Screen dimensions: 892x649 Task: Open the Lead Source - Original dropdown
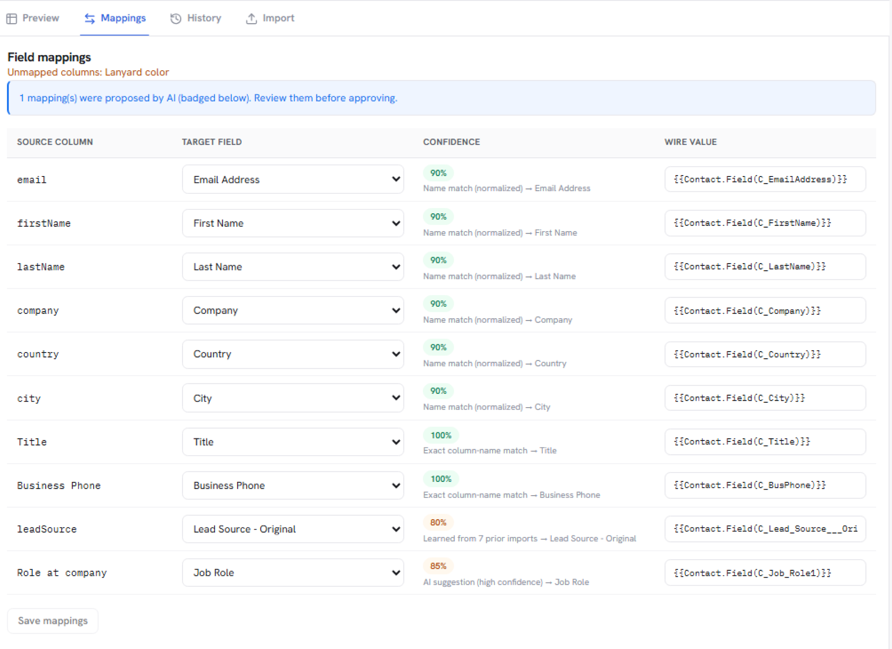pyautogui.click(x=293, y=529)
